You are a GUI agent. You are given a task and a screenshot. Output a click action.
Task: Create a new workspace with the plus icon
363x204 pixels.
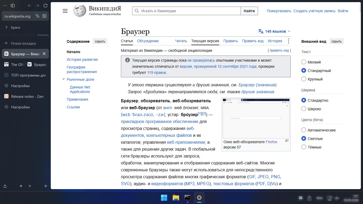click(x=46, y=186)
